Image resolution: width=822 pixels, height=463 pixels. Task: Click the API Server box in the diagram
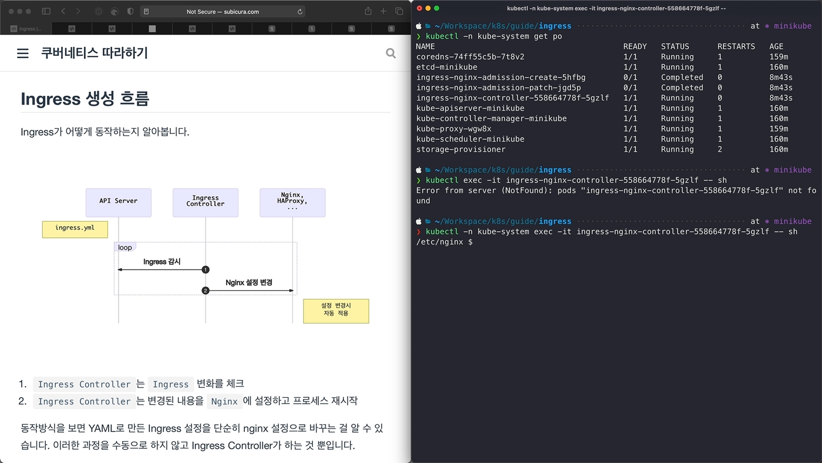tap(119, 203)
